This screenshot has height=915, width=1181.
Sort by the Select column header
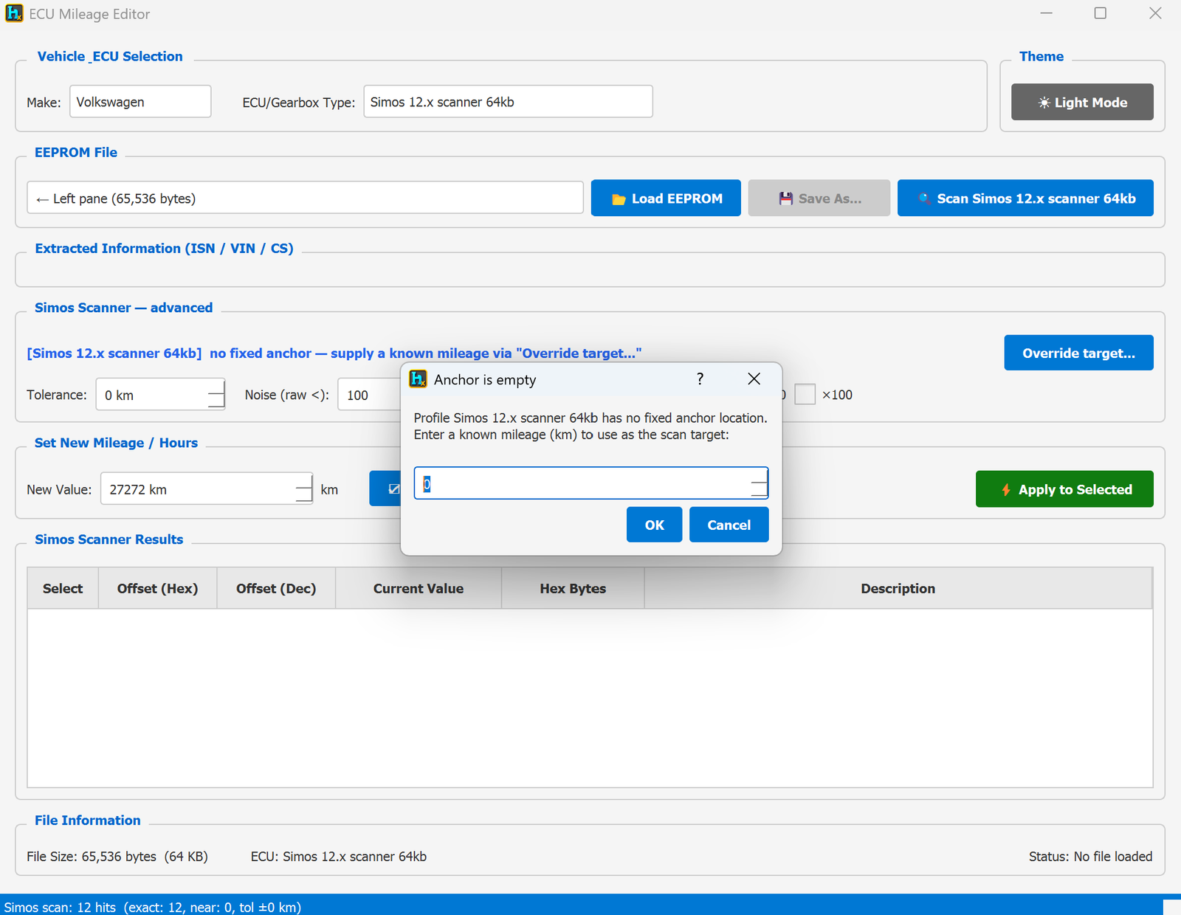pos(63,588)
